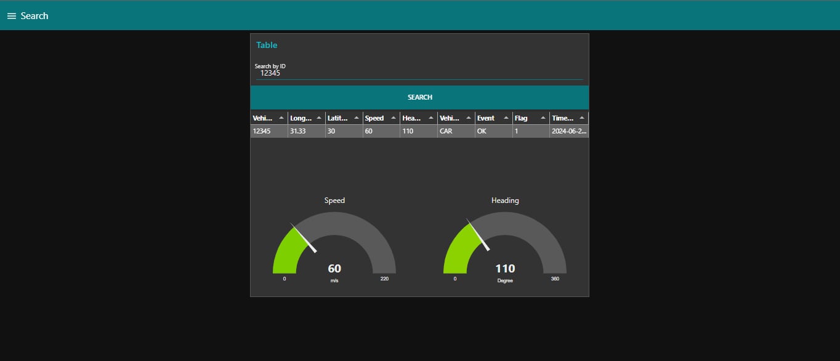Click the Time... column sort arrow
This screenshot has height=361, width=840.
[581, 118]
